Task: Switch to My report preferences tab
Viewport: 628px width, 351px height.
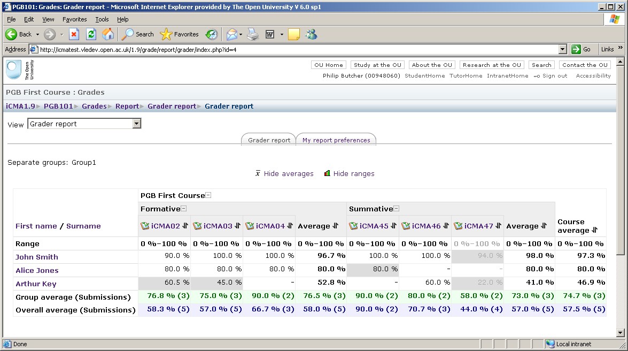Action: click(x=336, y=140)
